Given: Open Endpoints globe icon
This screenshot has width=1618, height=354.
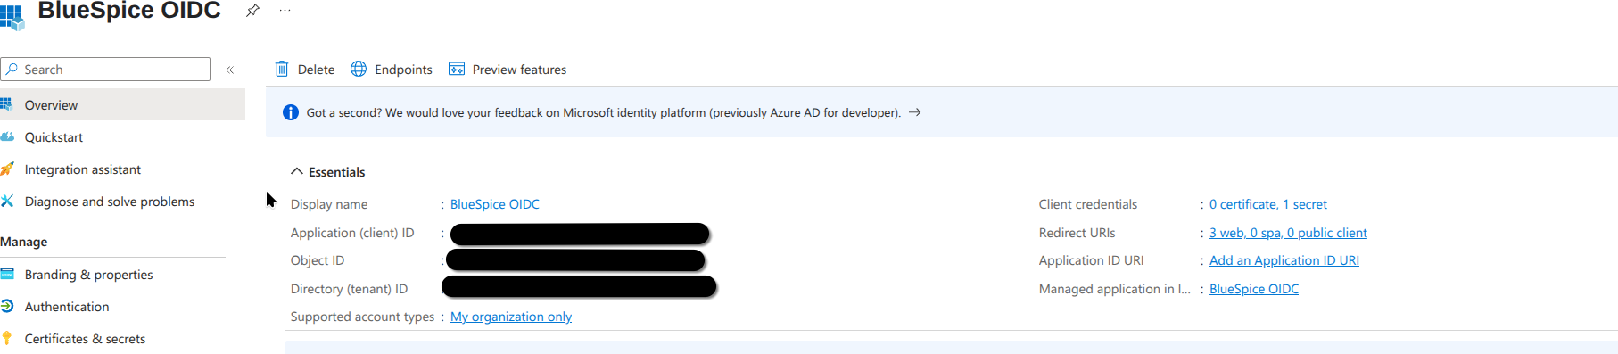Looking at the screenshot, I should coord(359,69).
